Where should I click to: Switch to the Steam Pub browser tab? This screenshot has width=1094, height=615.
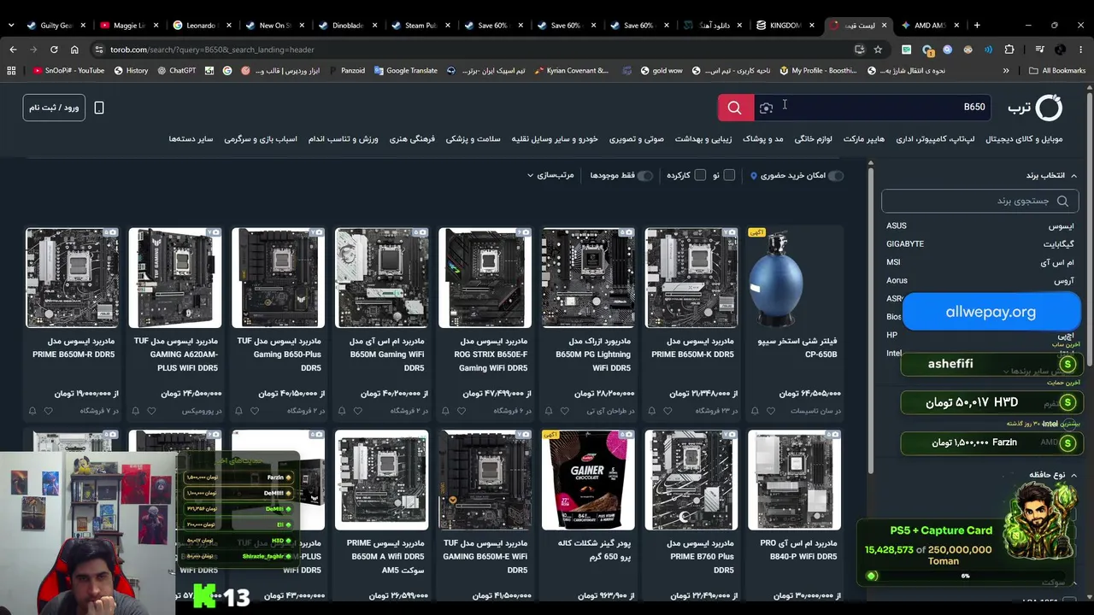[x=420, y=25]
